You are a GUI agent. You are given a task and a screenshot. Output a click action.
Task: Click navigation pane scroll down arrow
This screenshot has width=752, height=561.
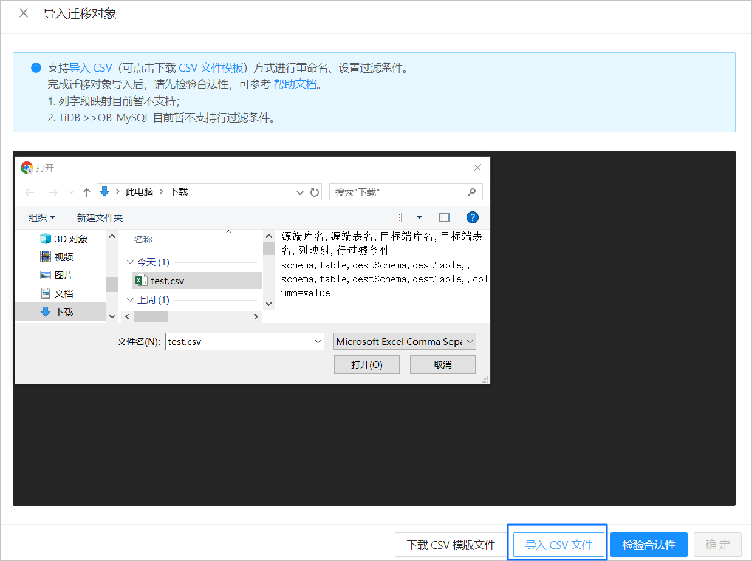pyautogui.click(x=112, y=316)
